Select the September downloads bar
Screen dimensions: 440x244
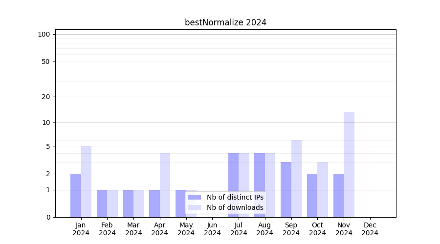296,179
